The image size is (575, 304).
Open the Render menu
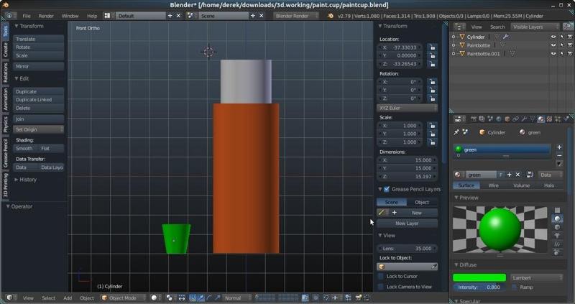tap(46, 15)
